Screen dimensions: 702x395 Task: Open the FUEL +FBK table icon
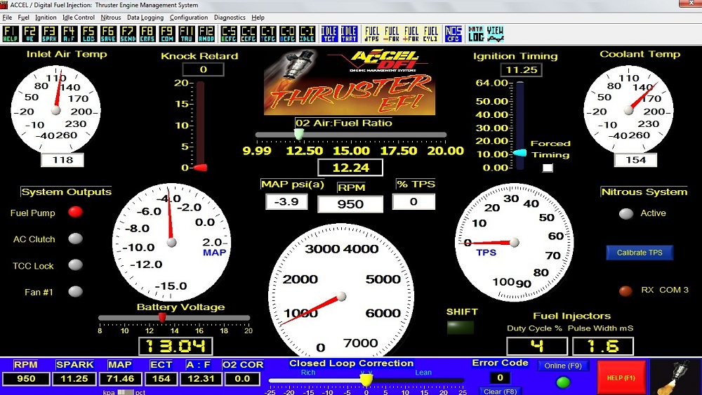tap(411, 34)
